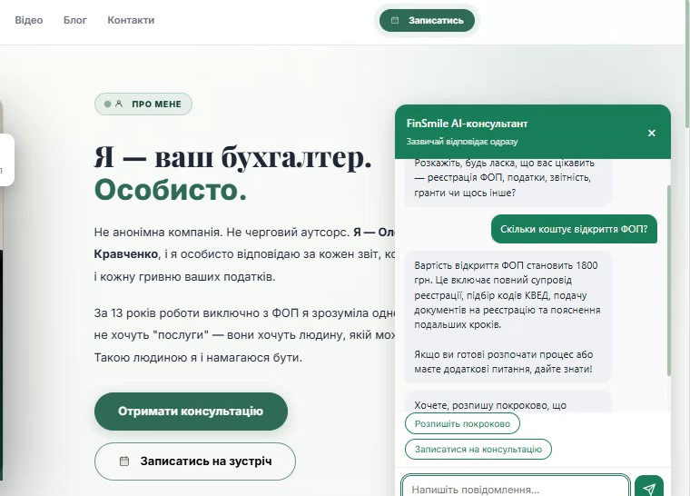690x496 pixels.
Task: Click calendar icon in Записатись на зустріч
Action: click(x=124, y=461)
